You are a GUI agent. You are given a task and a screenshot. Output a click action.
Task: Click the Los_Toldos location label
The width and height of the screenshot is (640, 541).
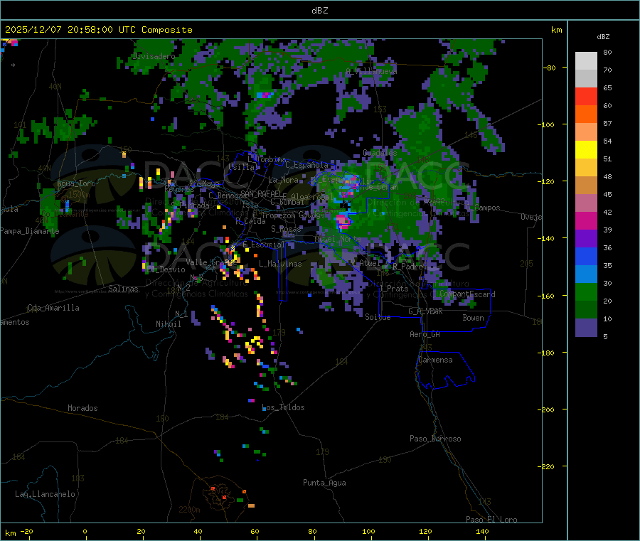pos(283,407)
